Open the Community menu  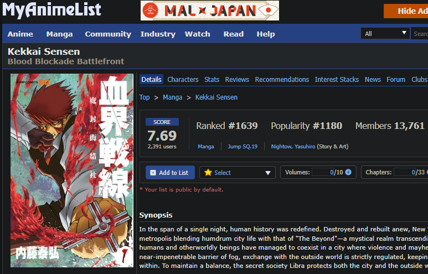pos(108,34)
